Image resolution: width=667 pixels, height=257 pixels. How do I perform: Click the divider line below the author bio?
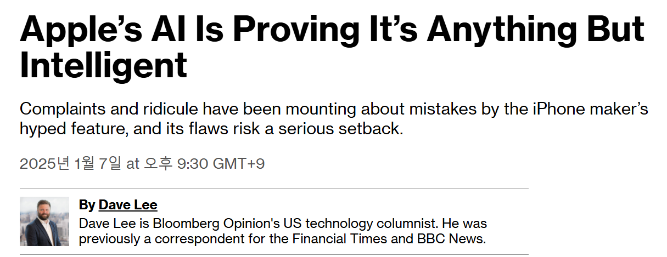pos(274,255)
